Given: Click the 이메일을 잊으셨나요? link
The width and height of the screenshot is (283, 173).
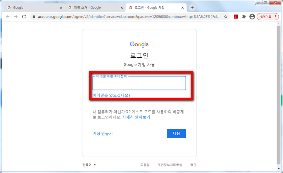Looking at the screenshot, I should 111,95.
